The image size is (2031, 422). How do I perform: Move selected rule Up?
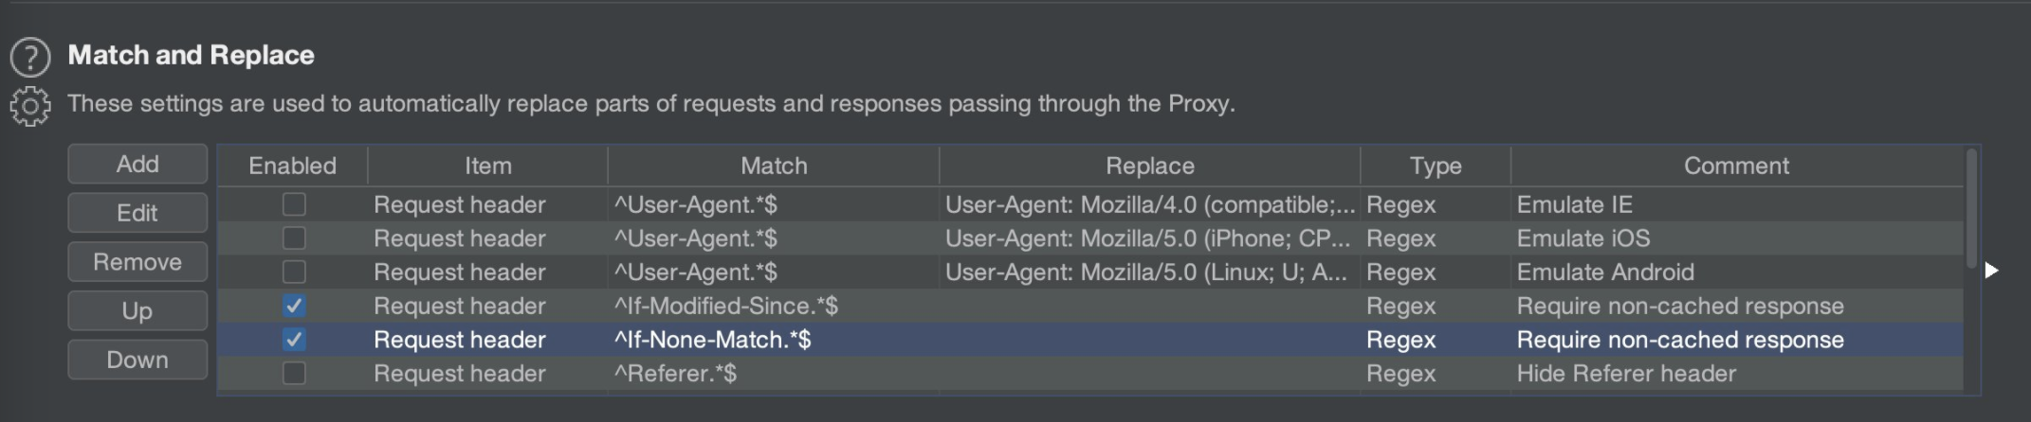click(x=137, y=311)
